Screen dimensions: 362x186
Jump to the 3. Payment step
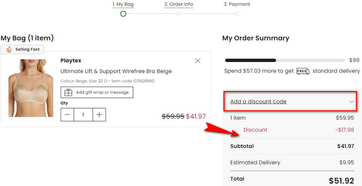pyautogui.click(x=237, y=5)
